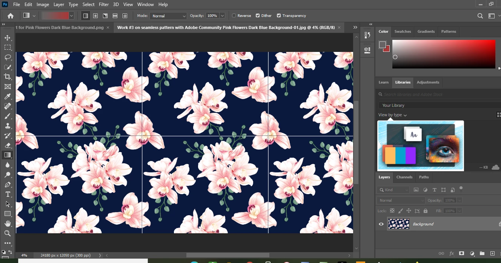Select the Background layer thumbnail
The height and width of the screenshot is (263, 501).
coord(398,224)
